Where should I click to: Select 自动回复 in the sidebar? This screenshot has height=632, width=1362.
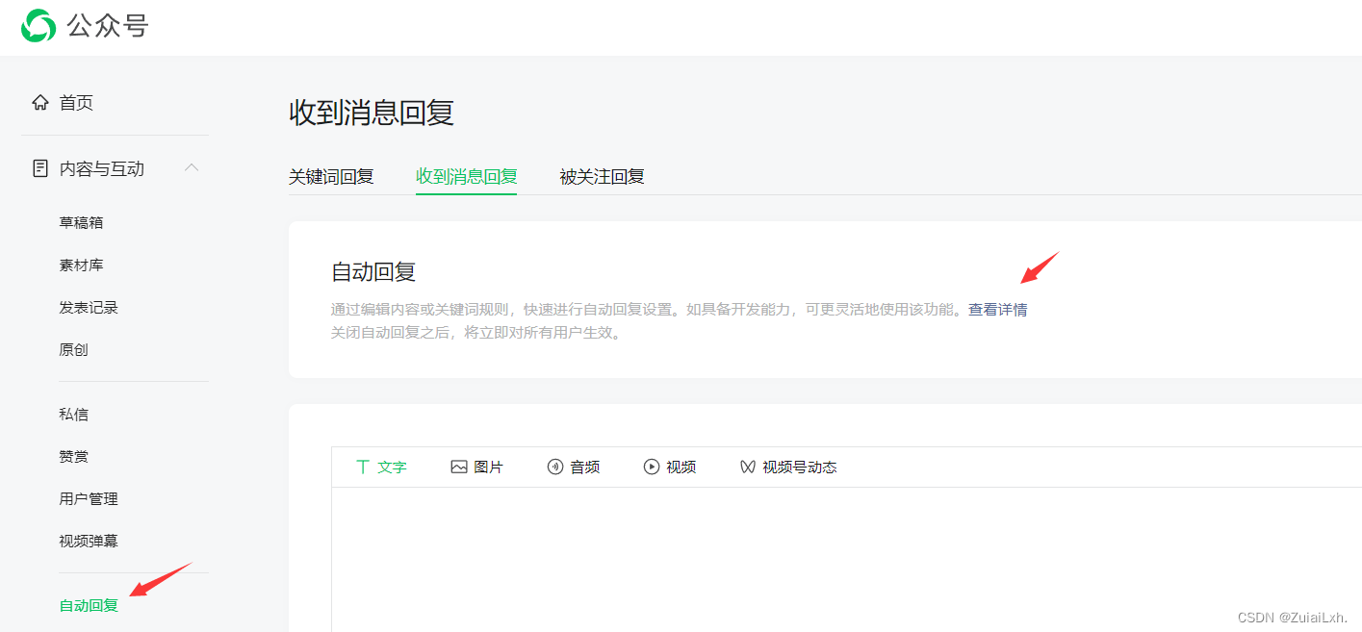[89, 605]
